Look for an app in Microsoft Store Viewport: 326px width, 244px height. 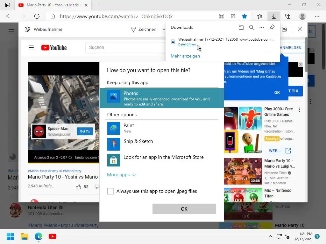coord(161,160)
